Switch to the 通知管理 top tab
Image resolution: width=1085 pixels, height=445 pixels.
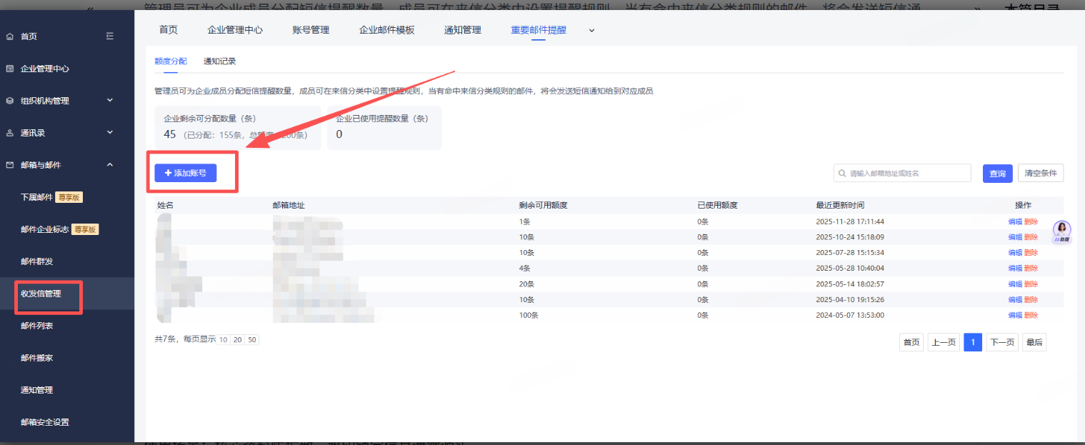point(463,30)
